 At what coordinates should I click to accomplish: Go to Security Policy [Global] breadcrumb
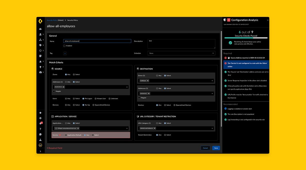click(55, 20)
